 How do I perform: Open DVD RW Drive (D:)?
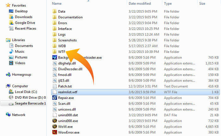point(30,98)
